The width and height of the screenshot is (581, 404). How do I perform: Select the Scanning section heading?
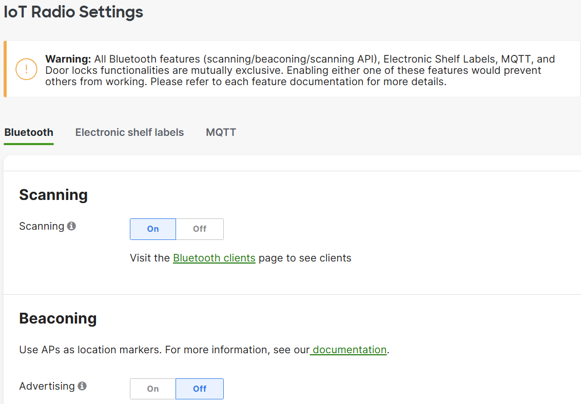coord(53,195)
